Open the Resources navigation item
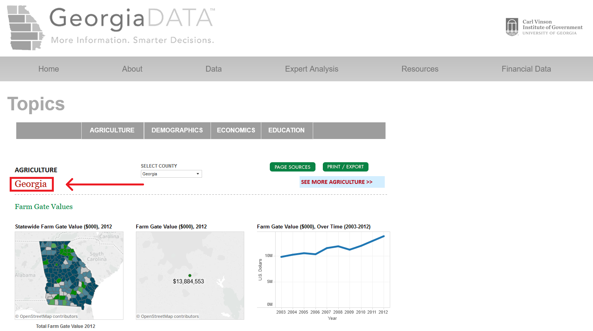The image size is (593, 331). click(420, 69)
